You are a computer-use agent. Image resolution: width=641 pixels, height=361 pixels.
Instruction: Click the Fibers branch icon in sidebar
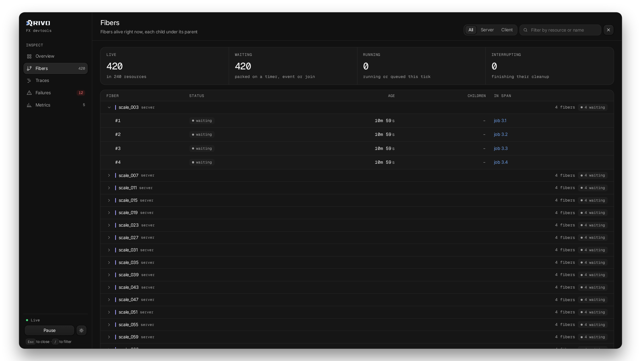point(29,68)
